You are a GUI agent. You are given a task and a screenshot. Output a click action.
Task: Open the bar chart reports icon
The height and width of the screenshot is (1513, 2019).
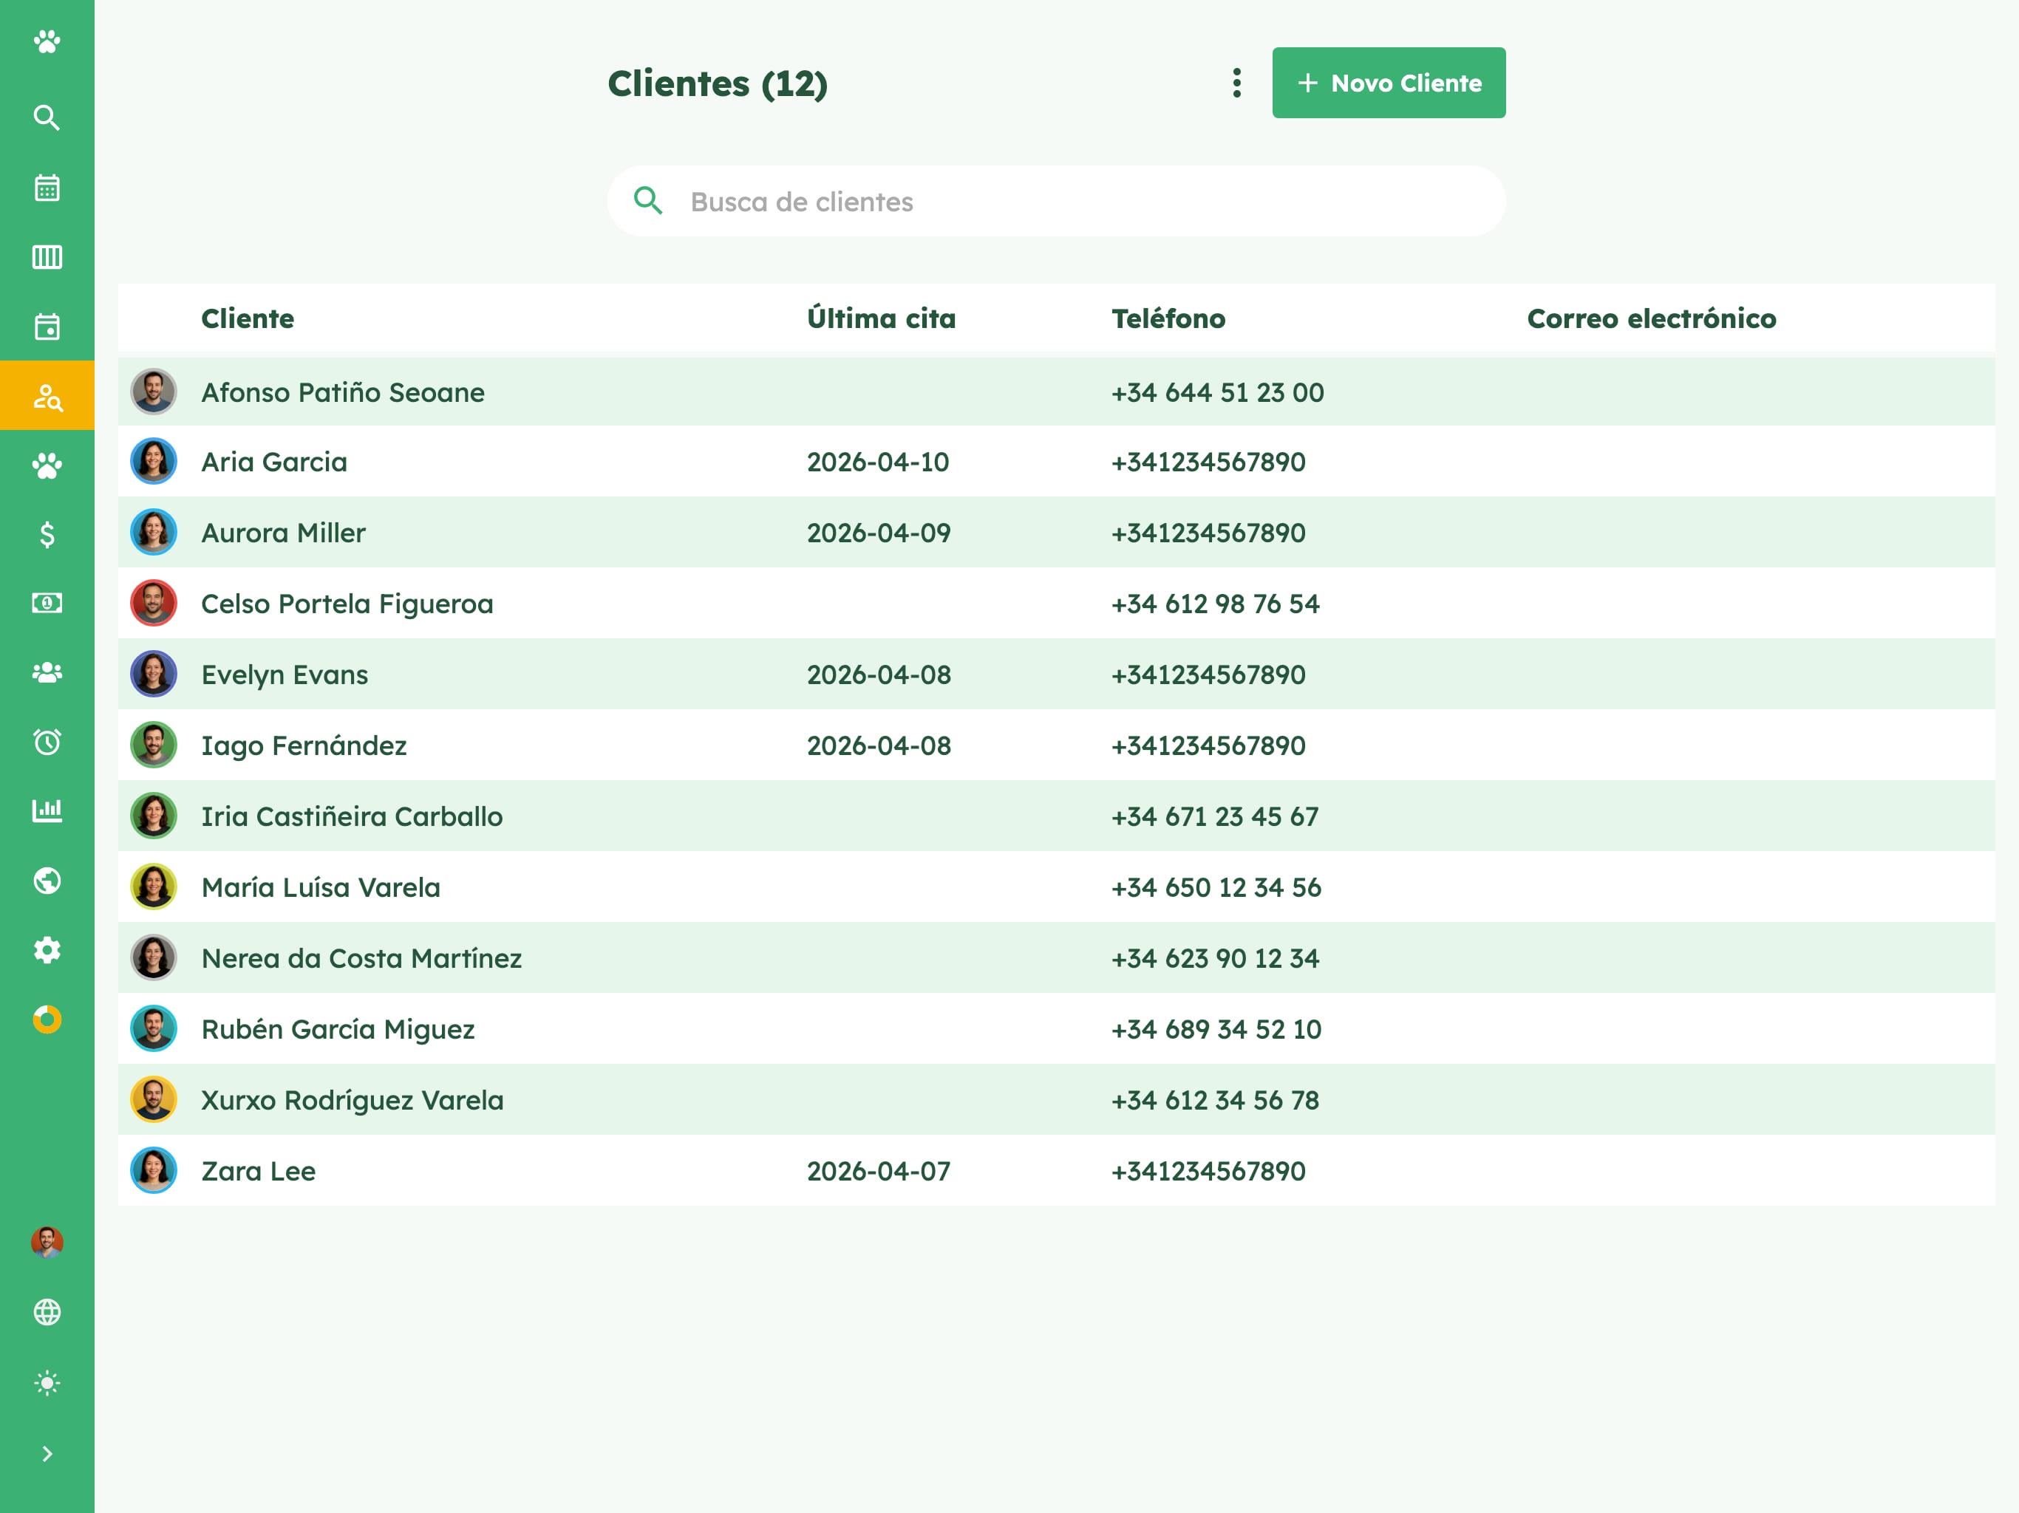47,810
